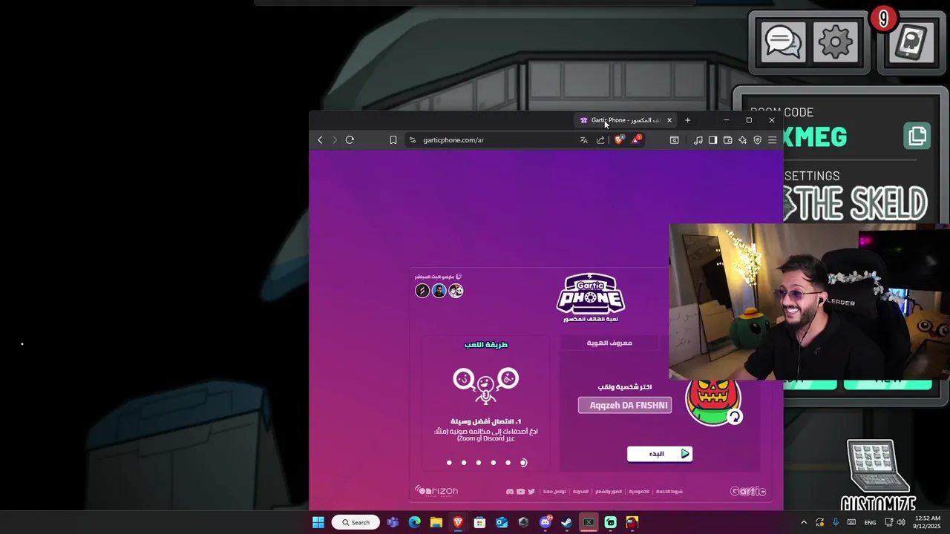Open the third streamer panda avatar

456,291
